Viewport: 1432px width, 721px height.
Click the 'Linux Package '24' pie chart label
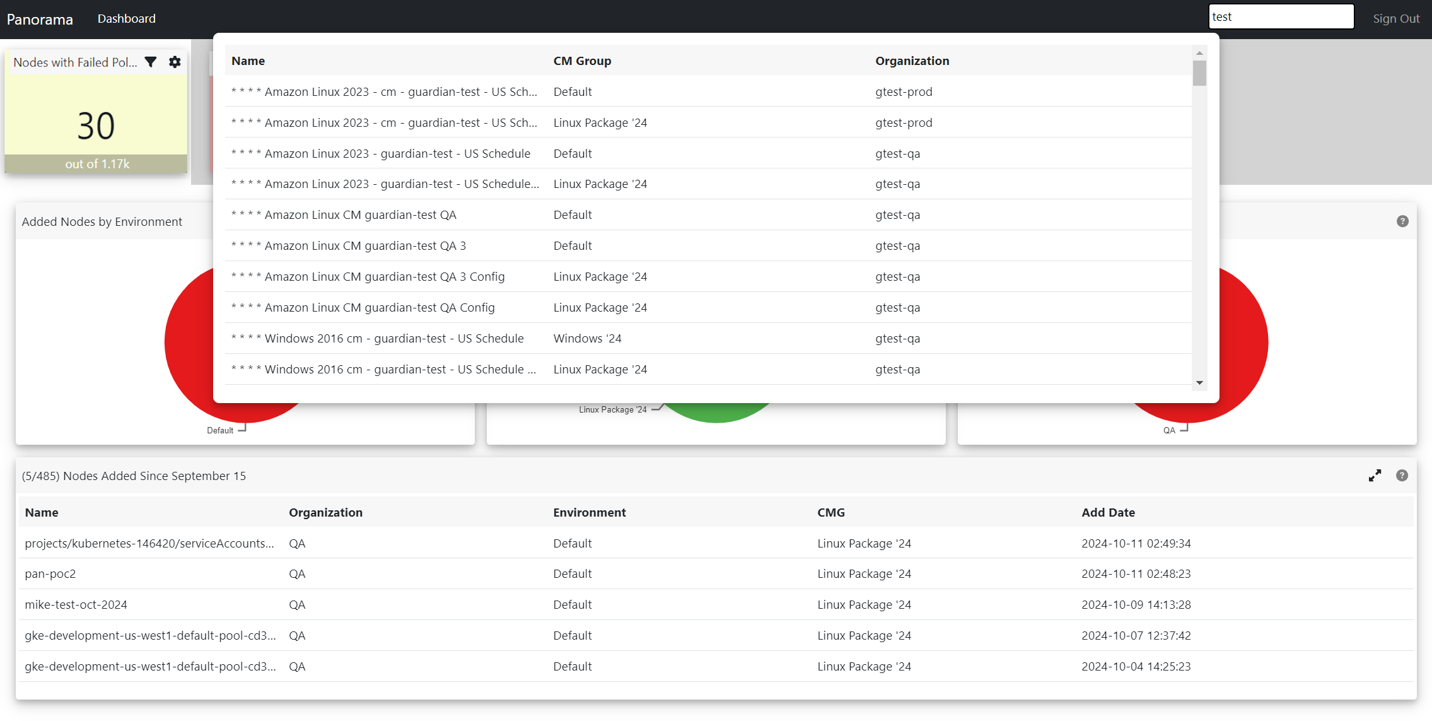(x=613, y=409)
